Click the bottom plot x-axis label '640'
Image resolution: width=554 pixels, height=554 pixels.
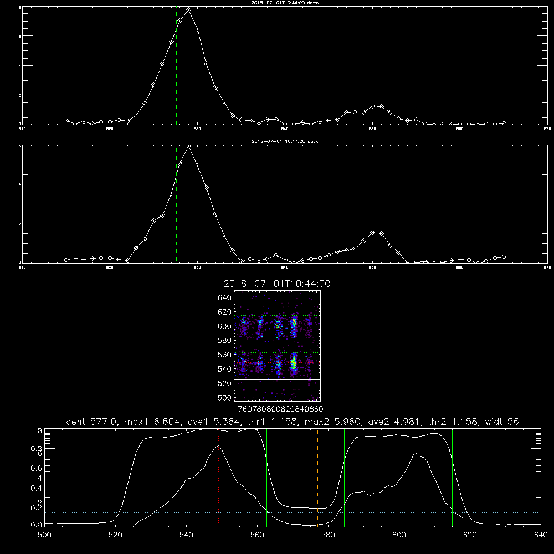(x=541, y=535)
